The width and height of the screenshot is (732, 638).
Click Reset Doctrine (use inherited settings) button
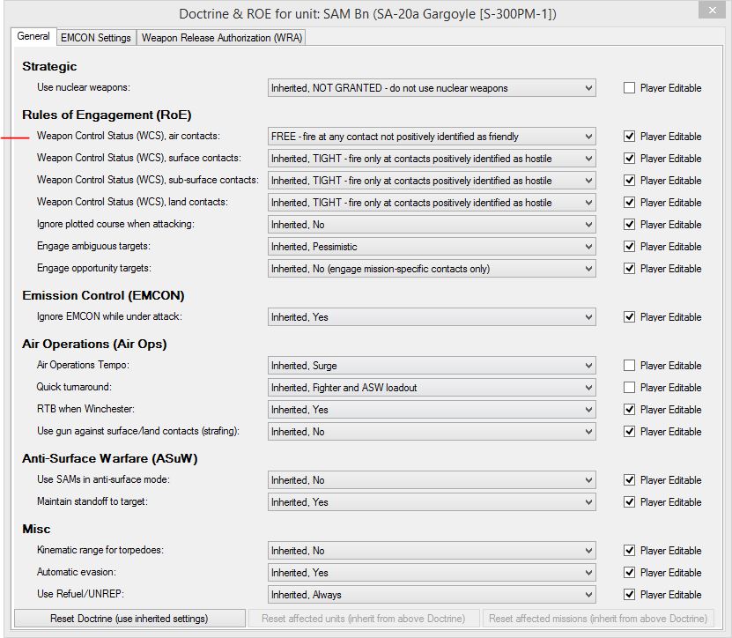coord(129,619)
